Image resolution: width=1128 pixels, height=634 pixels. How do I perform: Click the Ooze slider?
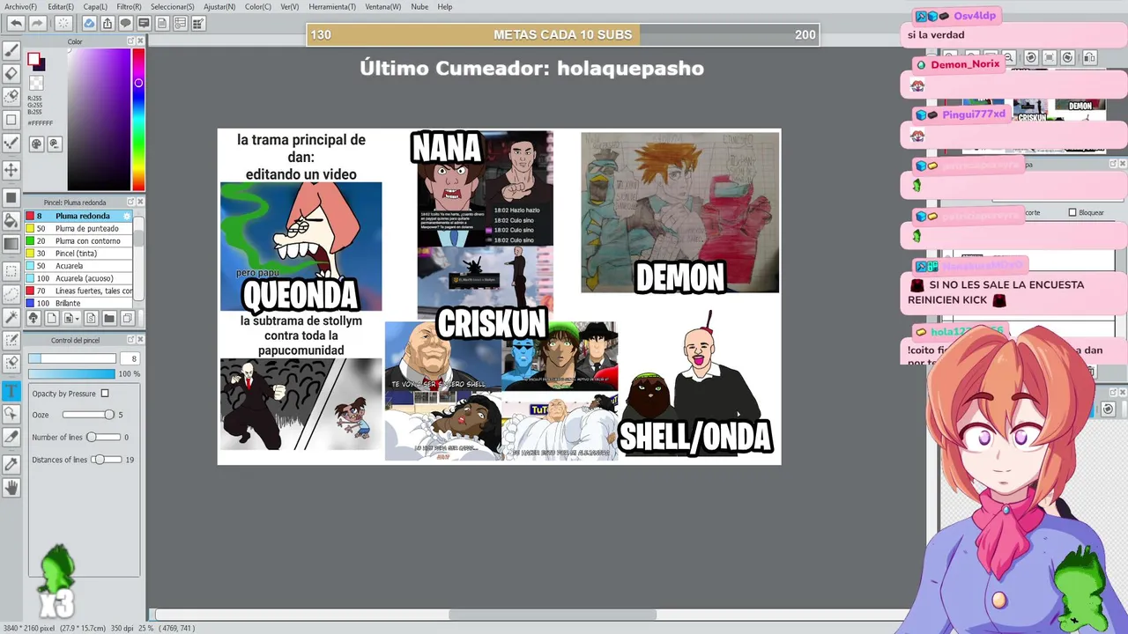point(88,415)
